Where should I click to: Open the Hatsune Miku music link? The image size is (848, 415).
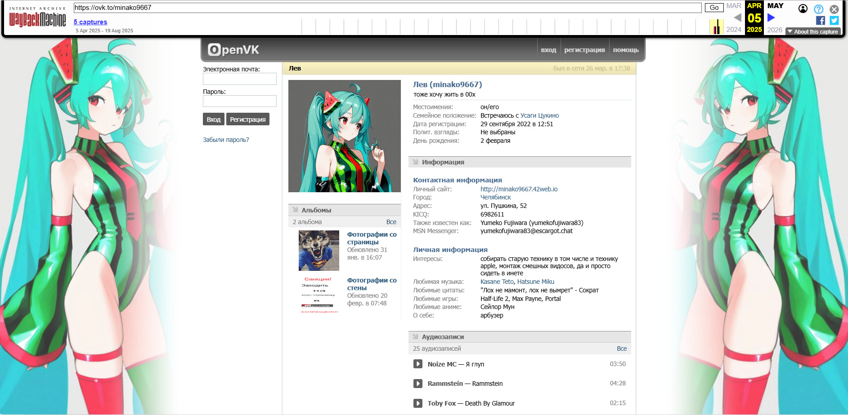536,282
